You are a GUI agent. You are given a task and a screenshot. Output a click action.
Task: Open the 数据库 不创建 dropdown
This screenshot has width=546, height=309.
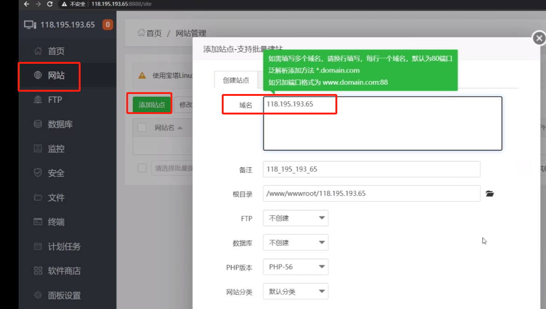pyautogui.click(x=296, y=242)
